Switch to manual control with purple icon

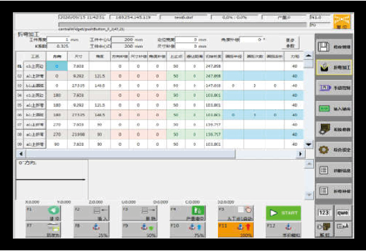point(333,88)
